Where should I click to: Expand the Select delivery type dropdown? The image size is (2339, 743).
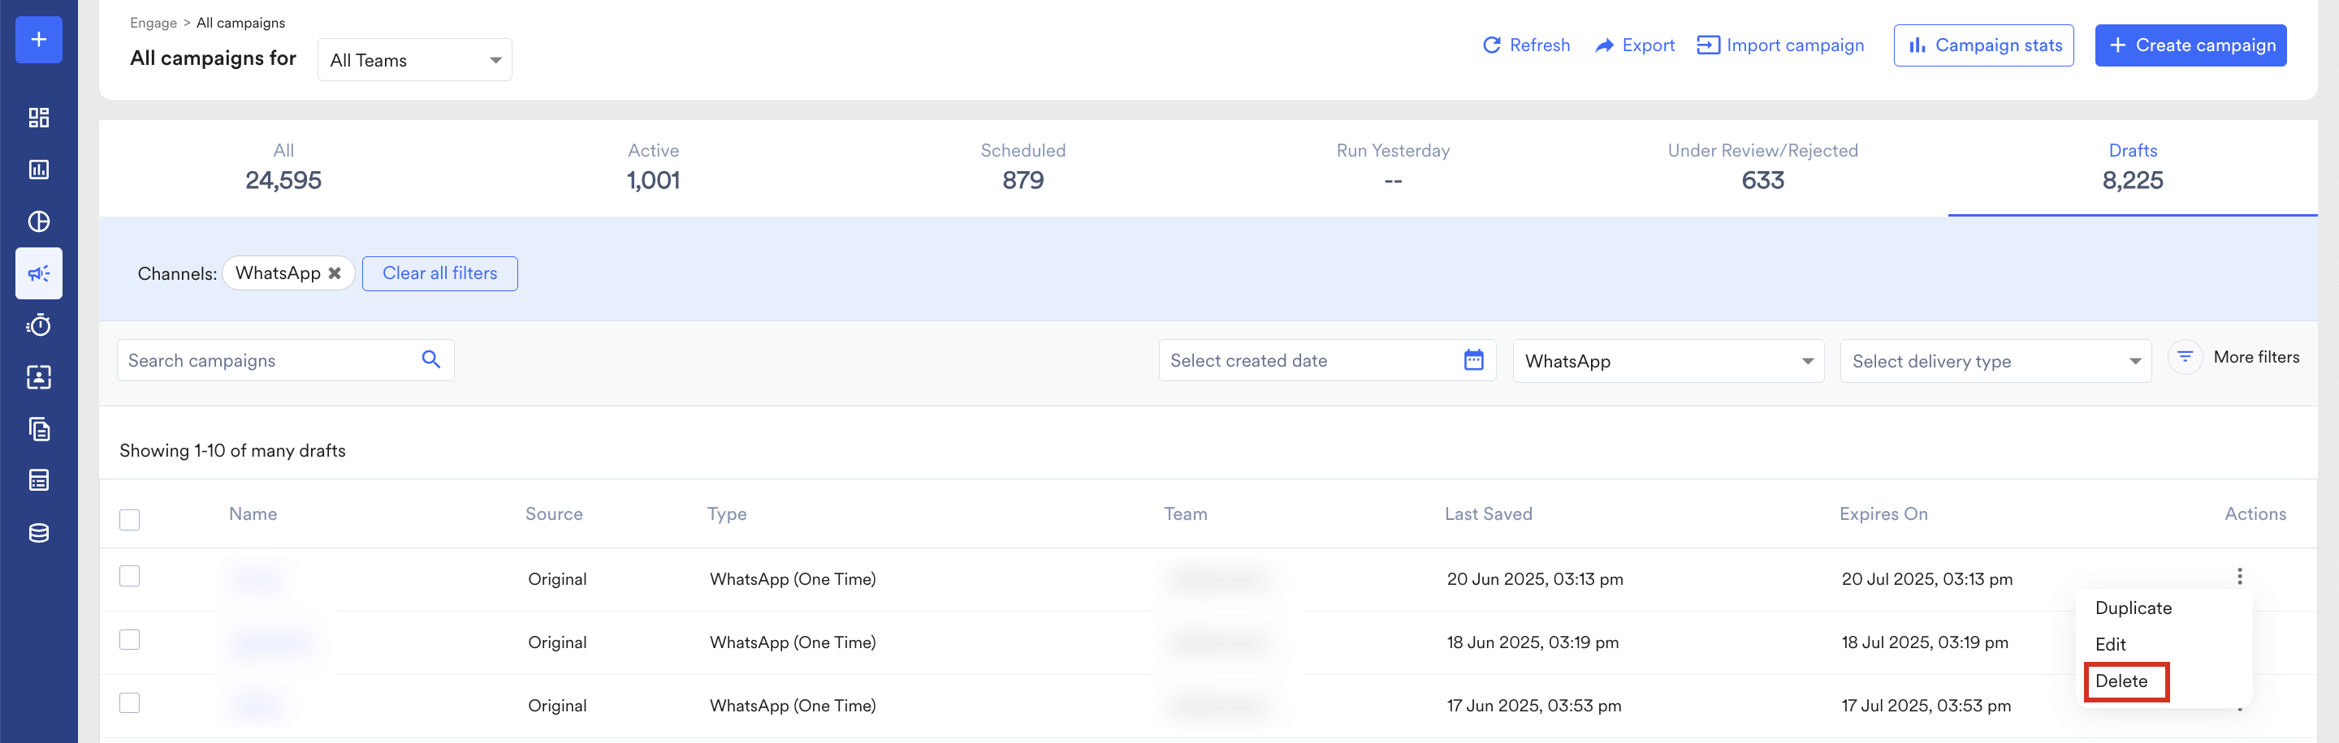(x=1995, y=361)
